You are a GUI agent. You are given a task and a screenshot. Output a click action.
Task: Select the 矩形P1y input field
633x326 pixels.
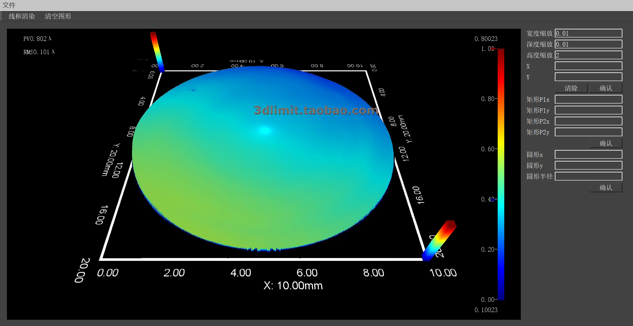pos(588,110)
